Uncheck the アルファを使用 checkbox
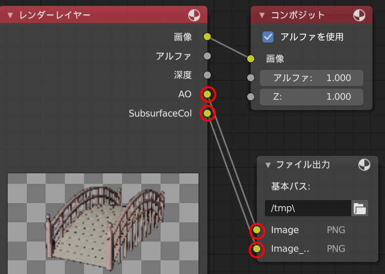Screen dimensions: 385x274 pos(268,37)
